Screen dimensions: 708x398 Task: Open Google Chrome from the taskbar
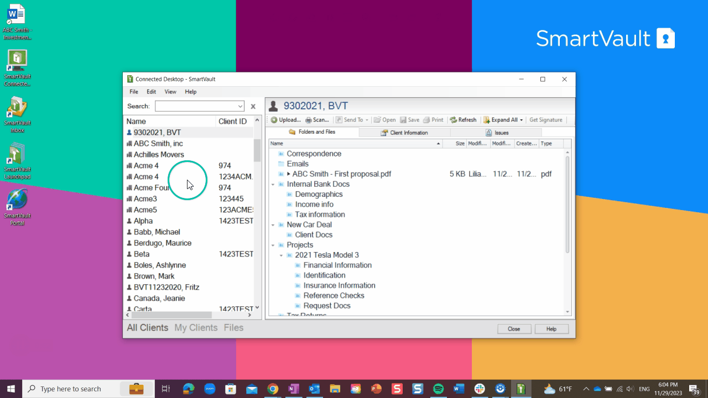[x=272, y=389]
